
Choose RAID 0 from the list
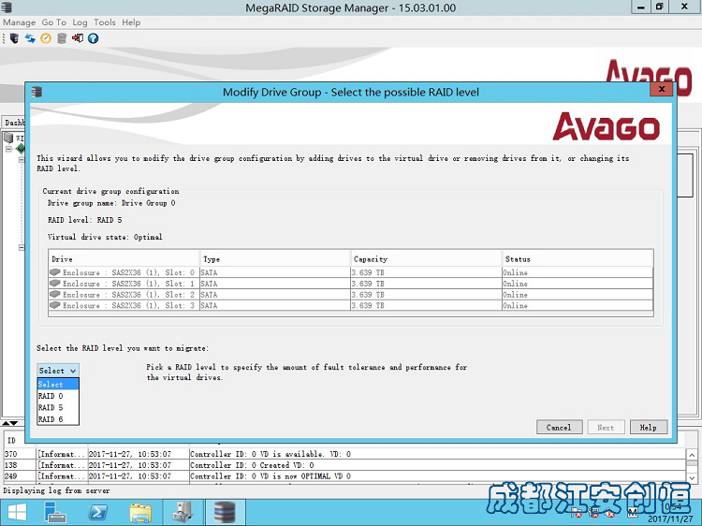(58, 396)
